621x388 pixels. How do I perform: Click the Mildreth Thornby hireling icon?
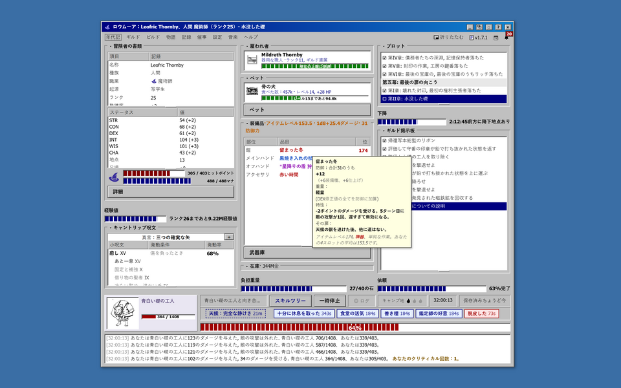[252, 59]
